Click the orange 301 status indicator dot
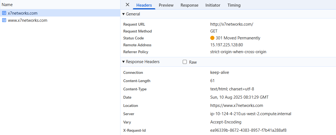336x135 pixels. [x=212, y=38]
